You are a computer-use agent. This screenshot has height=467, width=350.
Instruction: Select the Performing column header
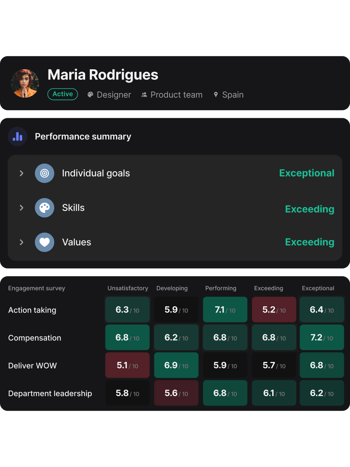click(x=220, y=288)
